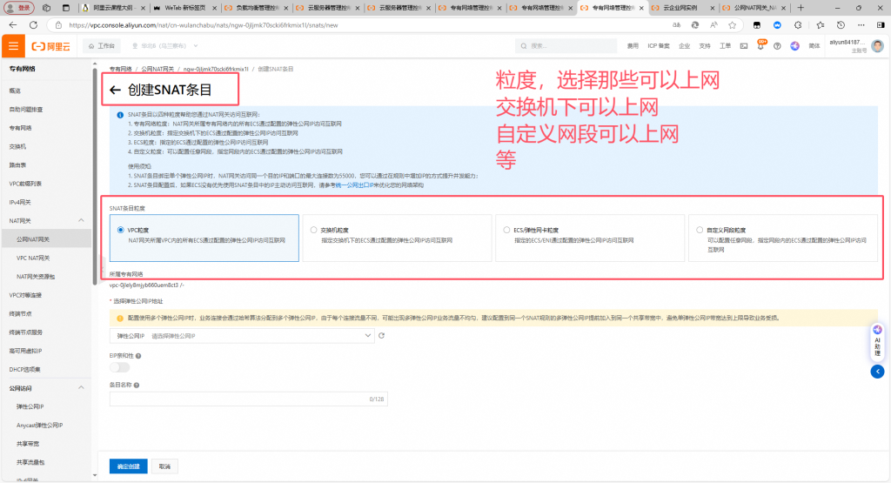
Task: Click the back arrow beside 创建SNAT条目
Action: 115,90
